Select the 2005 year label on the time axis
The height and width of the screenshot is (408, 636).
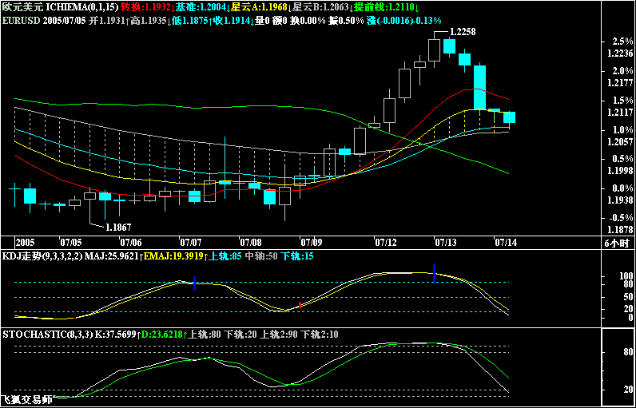point(26,243)
